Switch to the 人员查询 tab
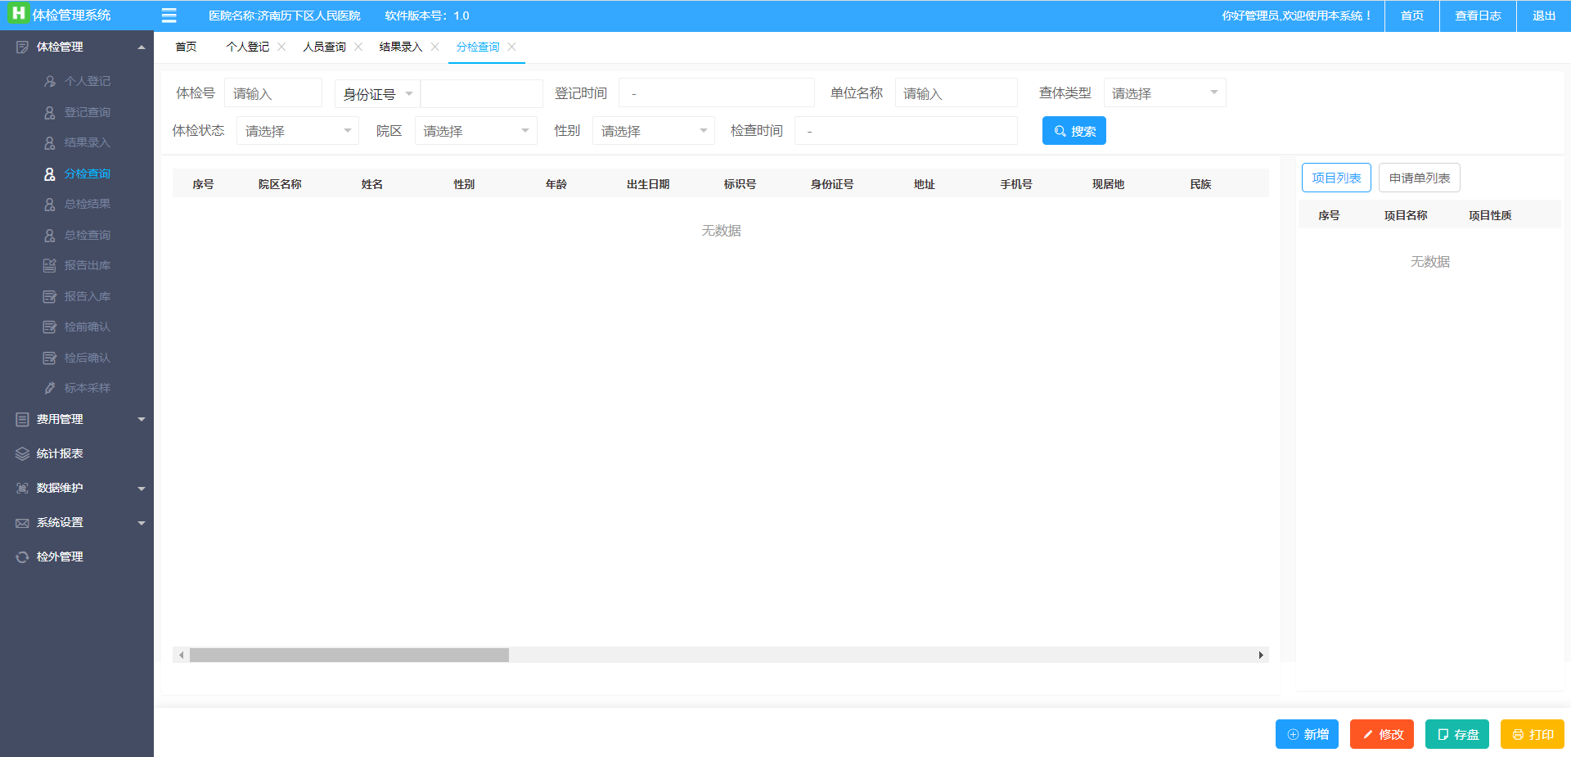 click(x=324, y=47)
